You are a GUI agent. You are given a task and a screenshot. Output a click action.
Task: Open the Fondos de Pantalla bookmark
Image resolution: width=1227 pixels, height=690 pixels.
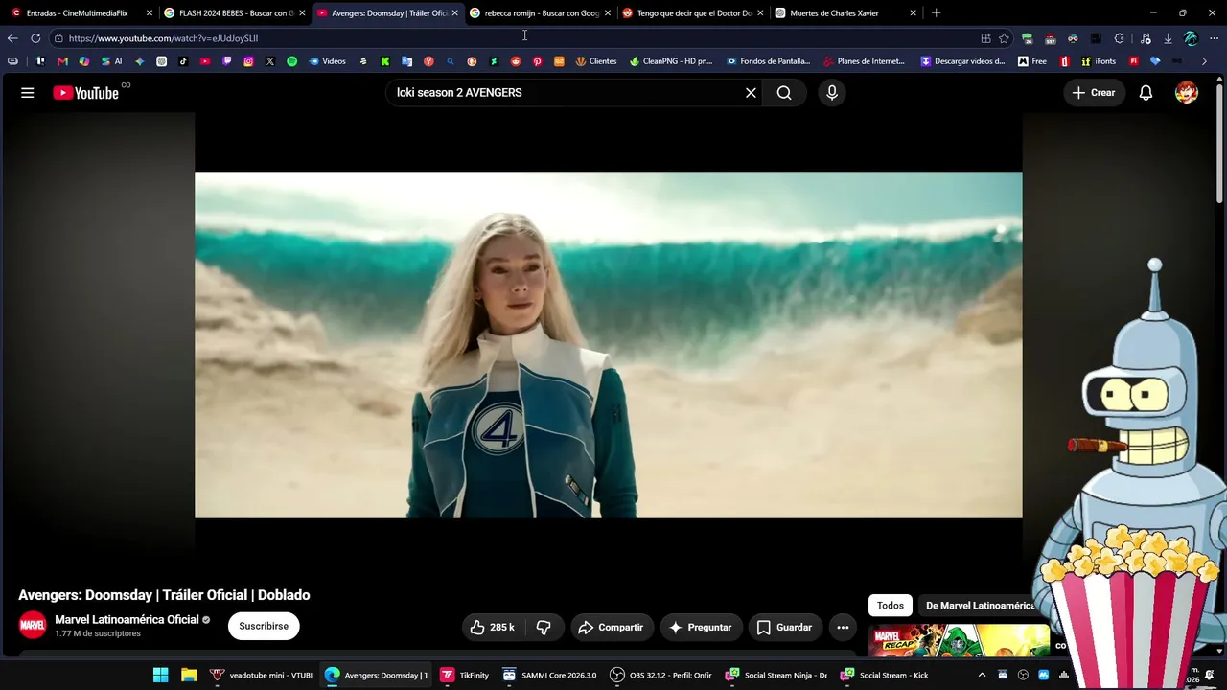768,61
